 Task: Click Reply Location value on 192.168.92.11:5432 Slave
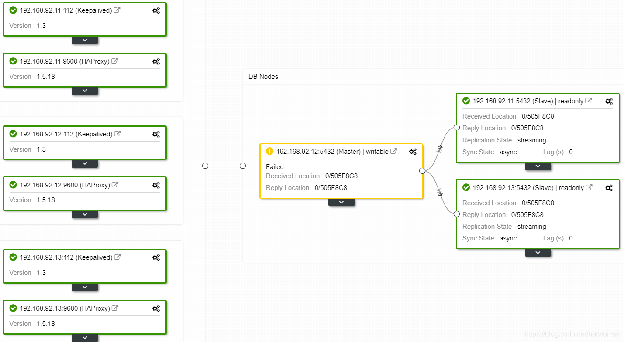(x=527, y=128)
